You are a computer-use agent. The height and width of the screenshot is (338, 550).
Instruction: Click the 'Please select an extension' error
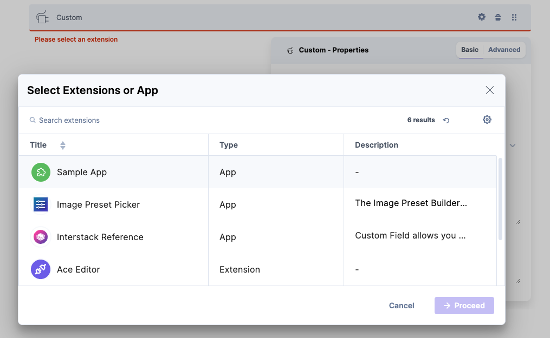[x=76, y=39]
